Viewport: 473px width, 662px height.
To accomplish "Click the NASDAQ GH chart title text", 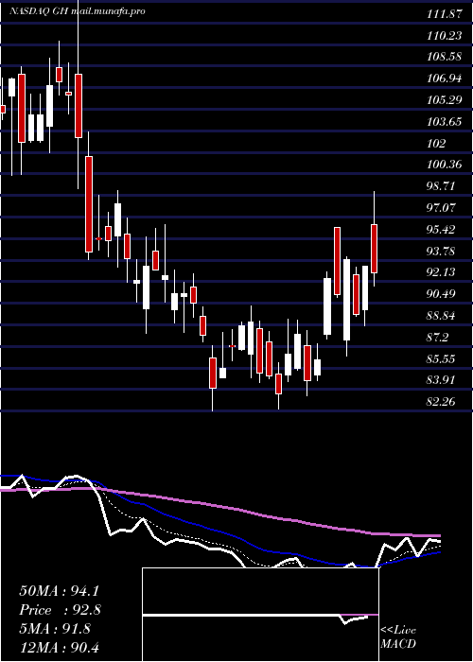I will pos(78,11).
